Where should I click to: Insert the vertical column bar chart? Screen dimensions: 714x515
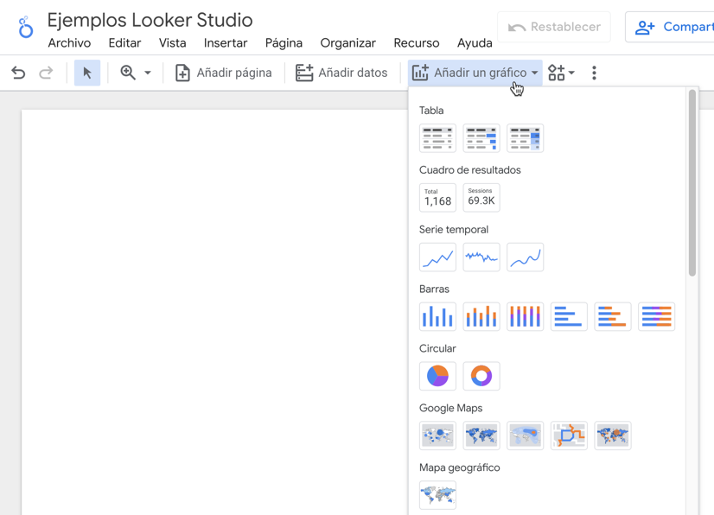437,317
